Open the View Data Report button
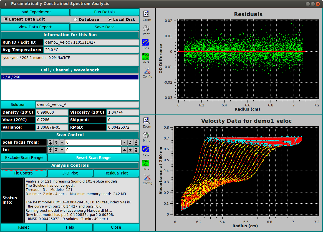The height and width of the screenshot is (232, 323). (x=35, y=27)
